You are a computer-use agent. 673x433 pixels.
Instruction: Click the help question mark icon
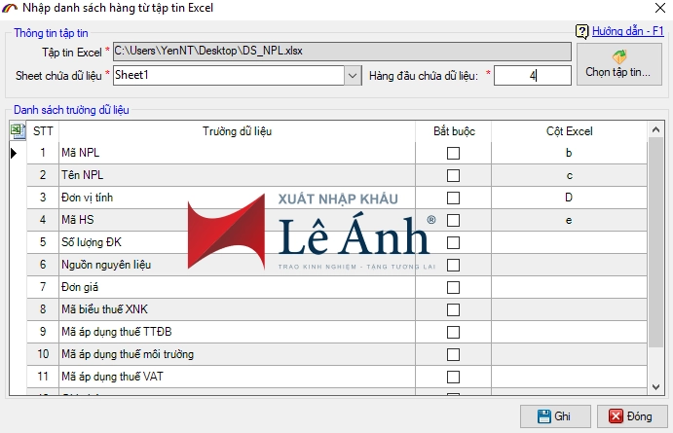[583, 31]
